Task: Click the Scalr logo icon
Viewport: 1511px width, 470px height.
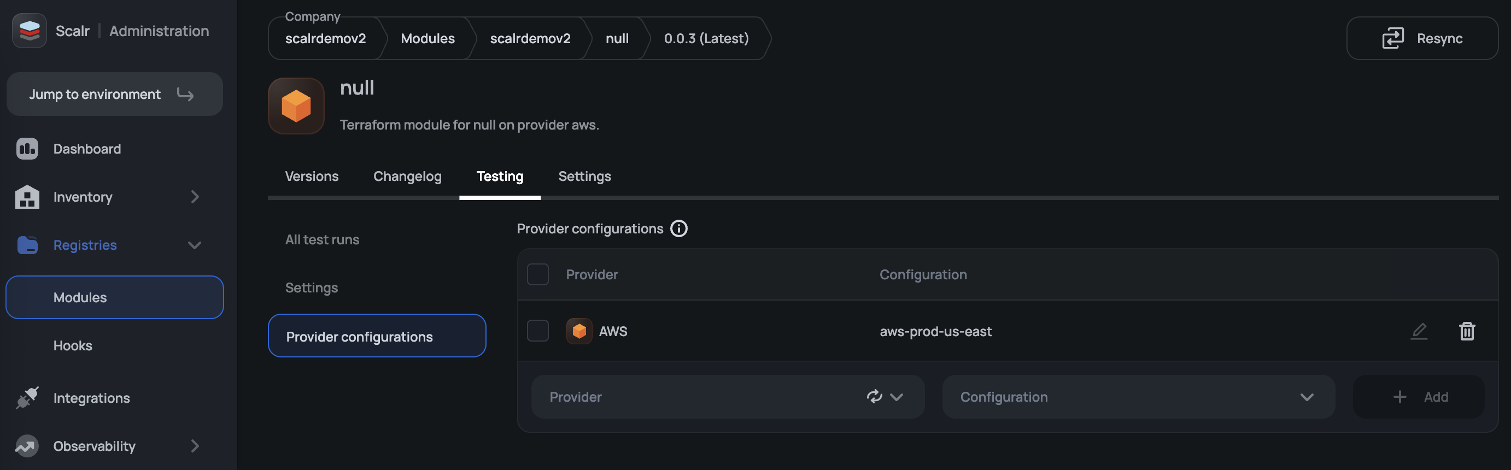Action: pos(30,31)
